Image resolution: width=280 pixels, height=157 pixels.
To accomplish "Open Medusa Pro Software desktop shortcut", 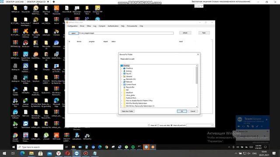I will coord(15,114).
